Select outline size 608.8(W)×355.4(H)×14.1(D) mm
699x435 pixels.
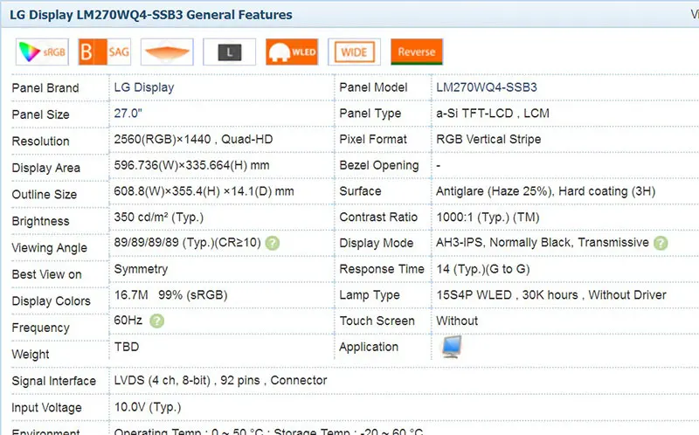tap(204, 191)
